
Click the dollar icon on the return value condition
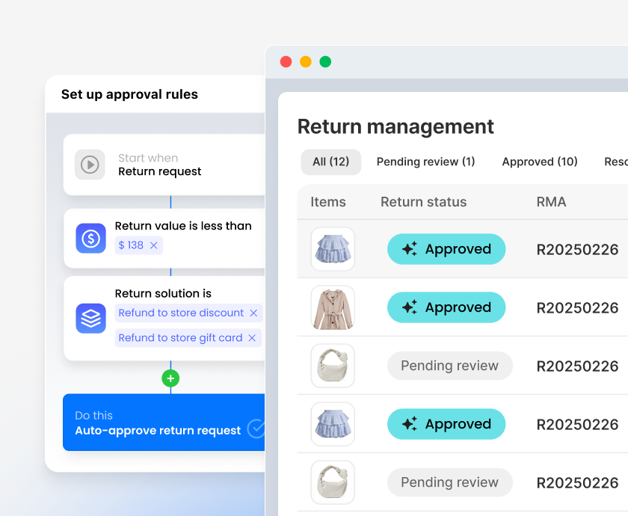[x=90, y=238]
